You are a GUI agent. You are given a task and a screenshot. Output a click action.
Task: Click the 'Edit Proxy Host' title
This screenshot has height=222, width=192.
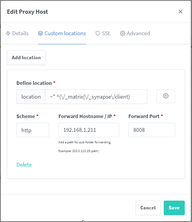click(27, 12)
